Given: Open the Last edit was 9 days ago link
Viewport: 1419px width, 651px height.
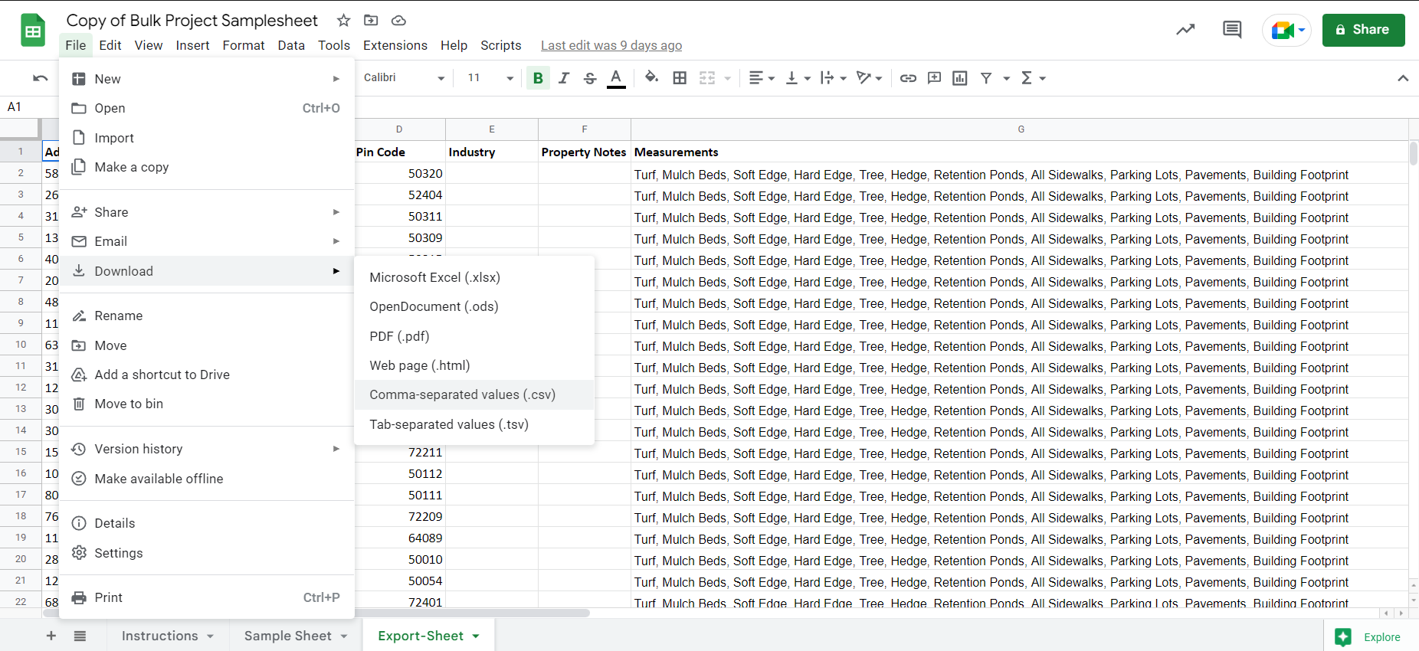Looking at the screenshot, I should tap(611, 45).
